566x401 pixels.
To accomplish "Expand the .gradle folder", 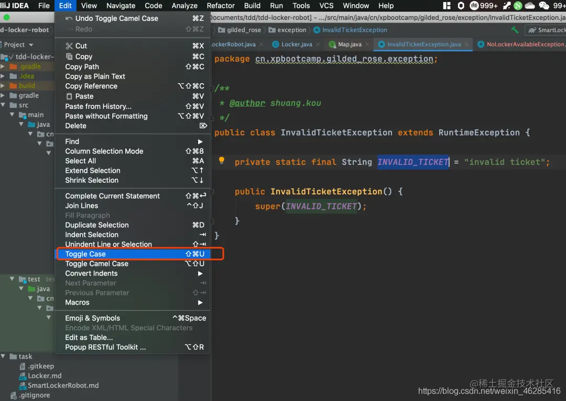I will click(3, 66).
